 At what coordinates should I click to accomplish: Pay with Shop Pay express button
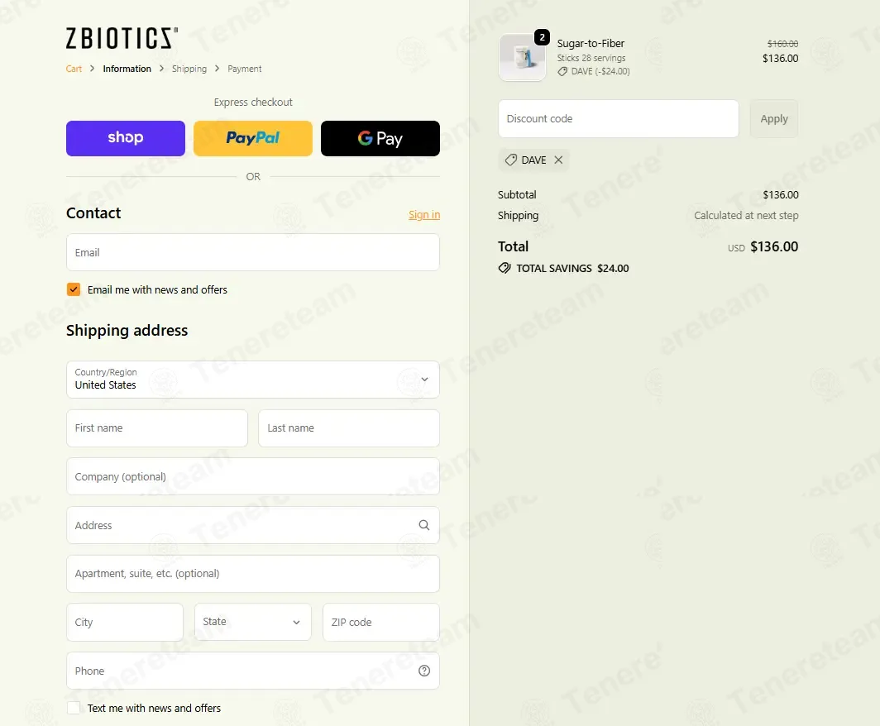126,138
